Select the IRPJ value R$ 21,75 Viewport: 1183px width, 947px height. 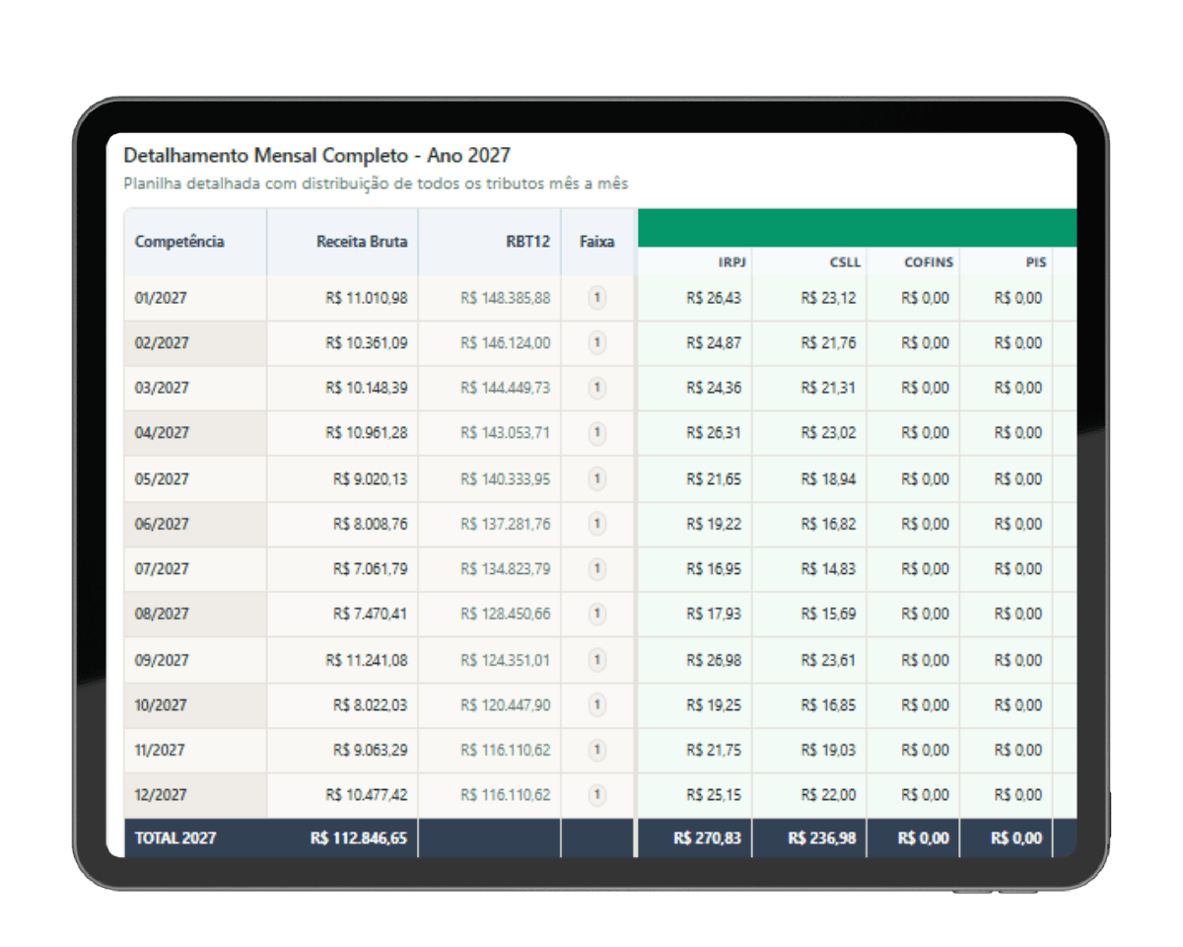pos(715,750)
